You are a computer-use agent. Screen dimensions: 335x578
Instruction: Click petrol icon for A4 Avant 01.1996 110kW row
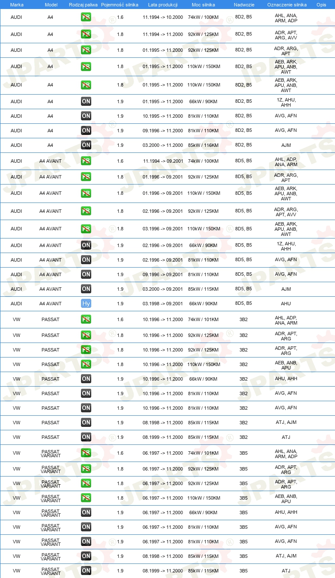(86, 193)
